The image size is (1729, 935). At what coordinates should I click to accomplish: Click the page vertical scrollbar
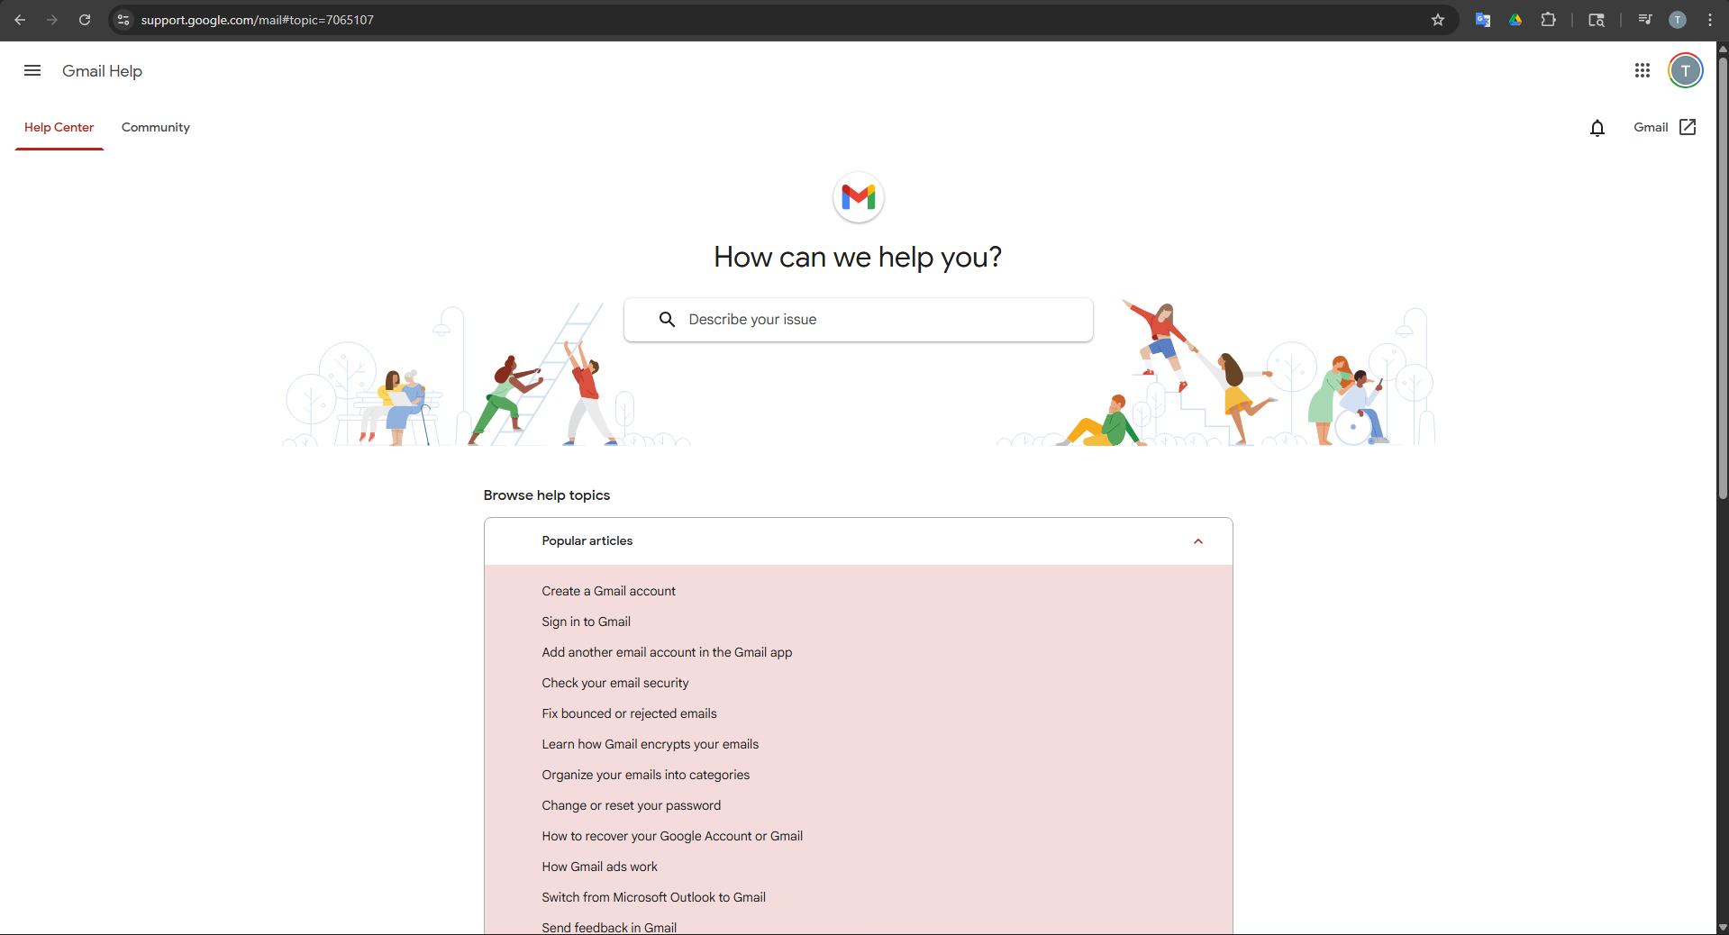pyautogui.click(x=1723, y=277)
